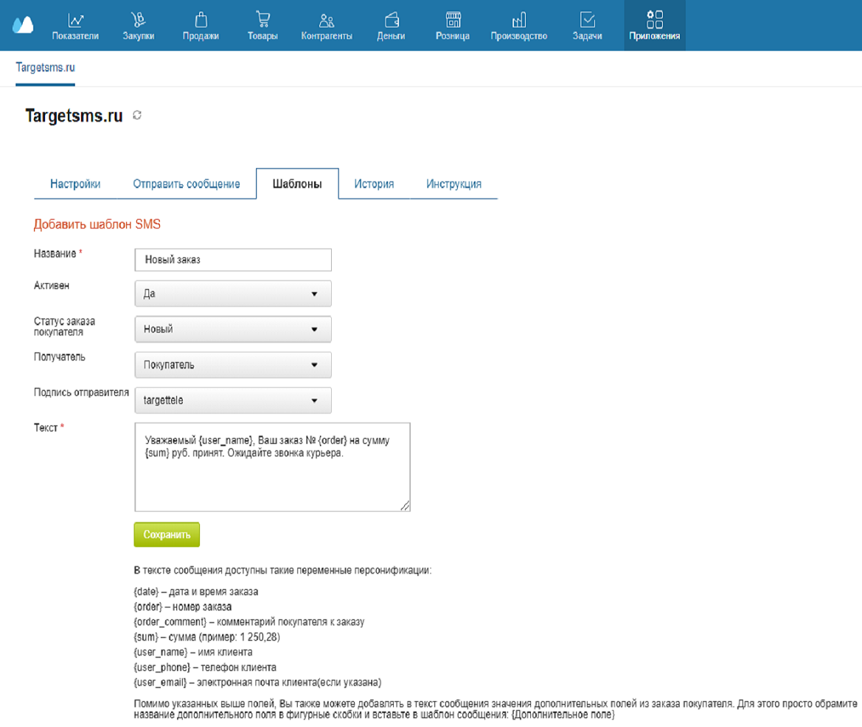Image resolution: width=862 pixels, height=727 pixels.
Task: Open the Приложения apps icon
Action: point(655,19)
